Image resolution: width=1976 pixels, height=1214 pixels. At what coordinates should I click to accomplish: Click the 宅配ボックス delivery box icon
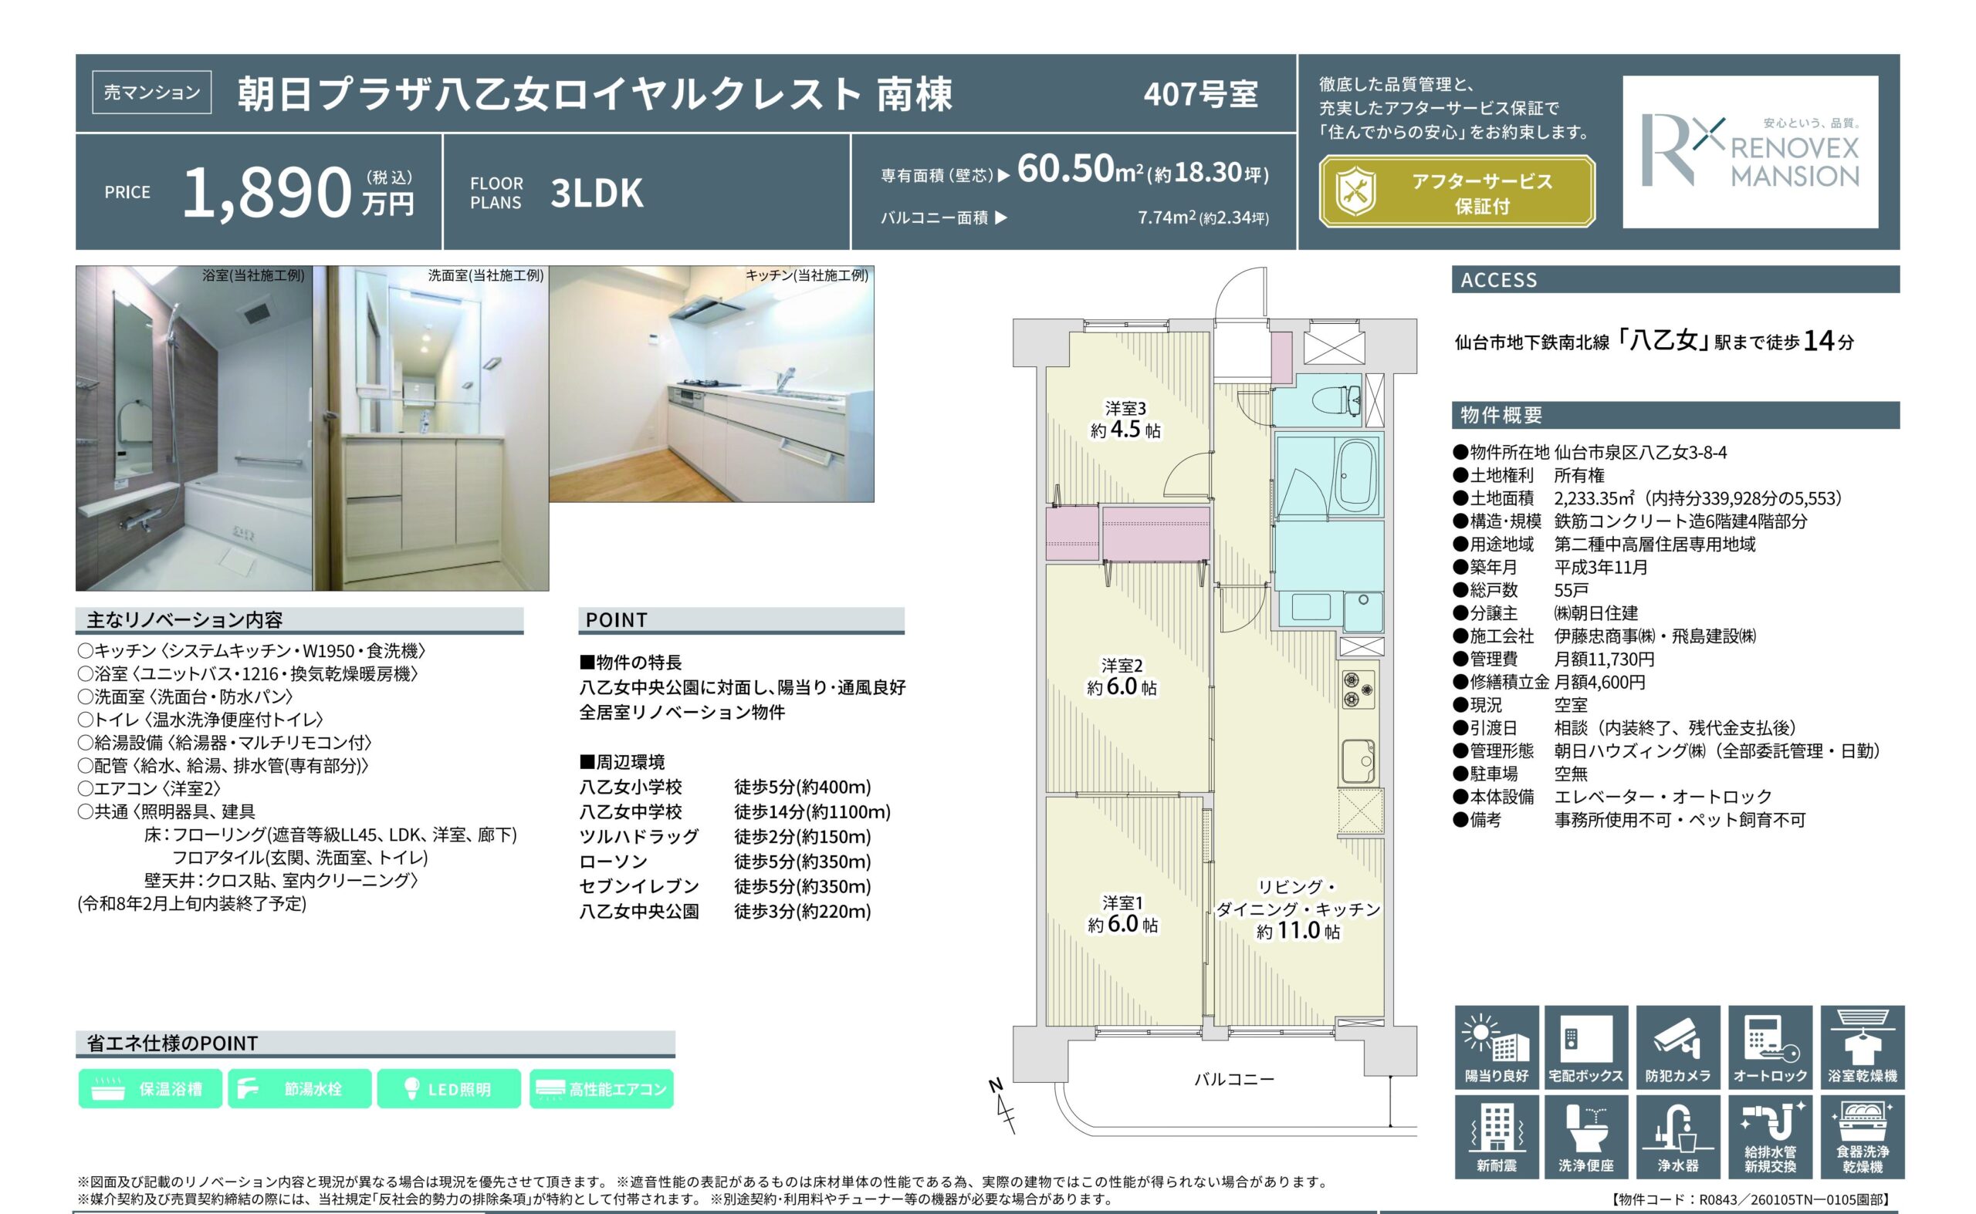click(1585, 1047)
